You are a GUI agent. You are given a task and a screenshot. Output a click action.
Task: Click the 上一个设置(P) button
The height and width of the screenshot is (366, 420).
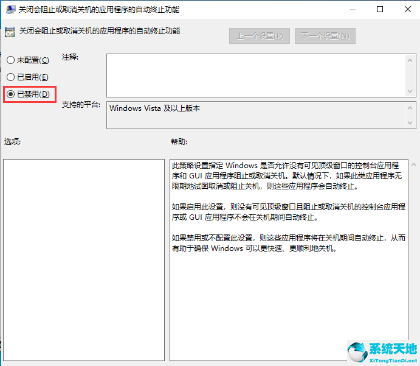tap(260, 36)
